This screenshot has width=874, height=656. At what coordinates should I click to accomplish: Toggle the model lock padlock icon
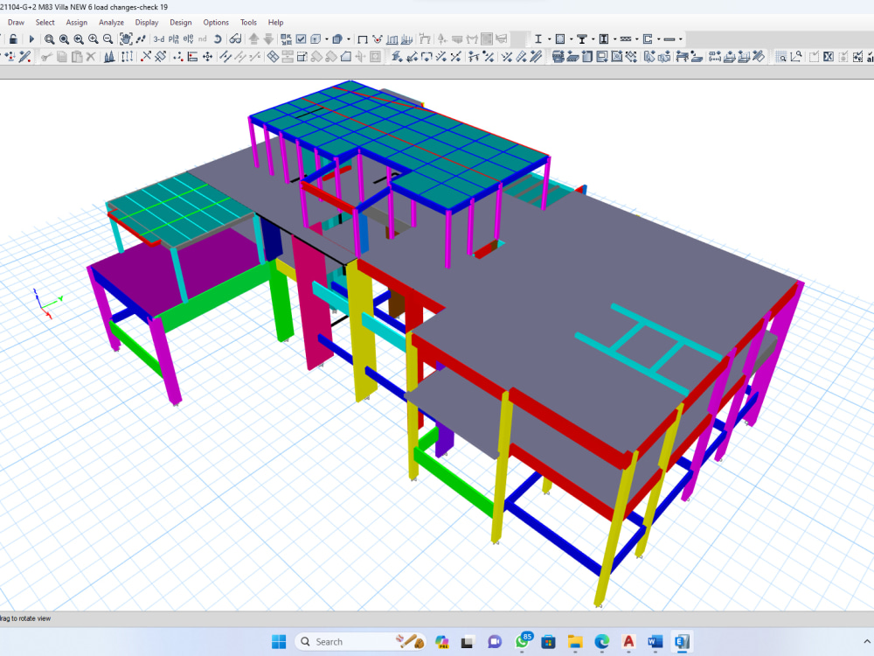tap(14, 38)
